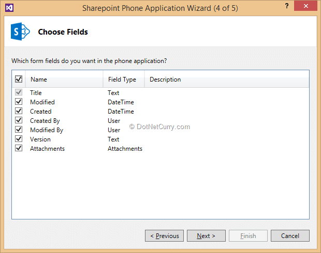Click the Title row checkbox
Image resolution: width=321 pixels, height=253 pixels.
pyautogui.click(x=19, y=92)
